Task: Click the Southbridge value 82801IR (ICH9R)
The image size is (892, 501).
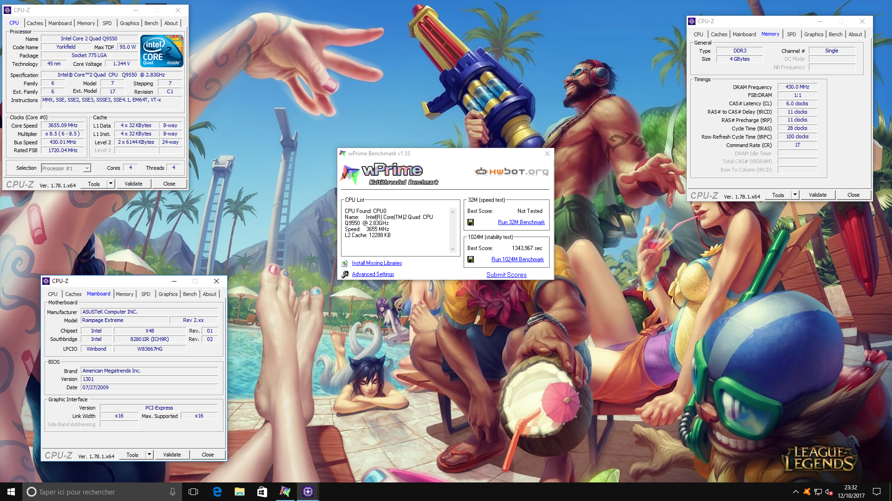Action: [x=150, y=339]
